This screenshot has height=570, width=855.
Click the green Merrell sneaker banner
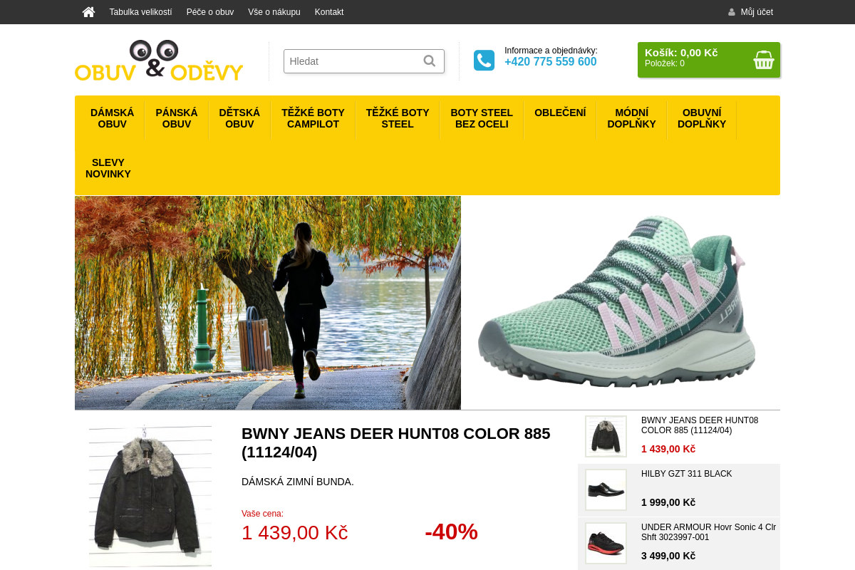621,303
